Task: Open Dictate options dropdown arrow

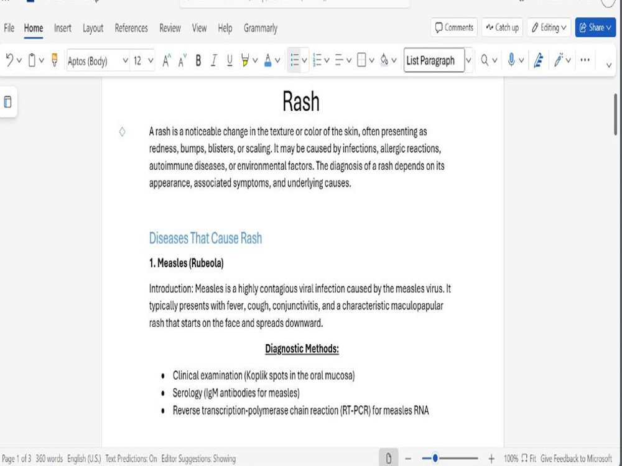Action: pyautogui.click(x=521, y=61)
